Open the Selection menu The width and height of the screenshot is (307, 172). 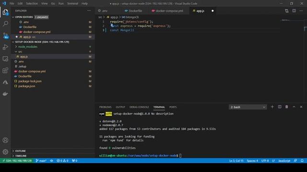coord(32,3)
